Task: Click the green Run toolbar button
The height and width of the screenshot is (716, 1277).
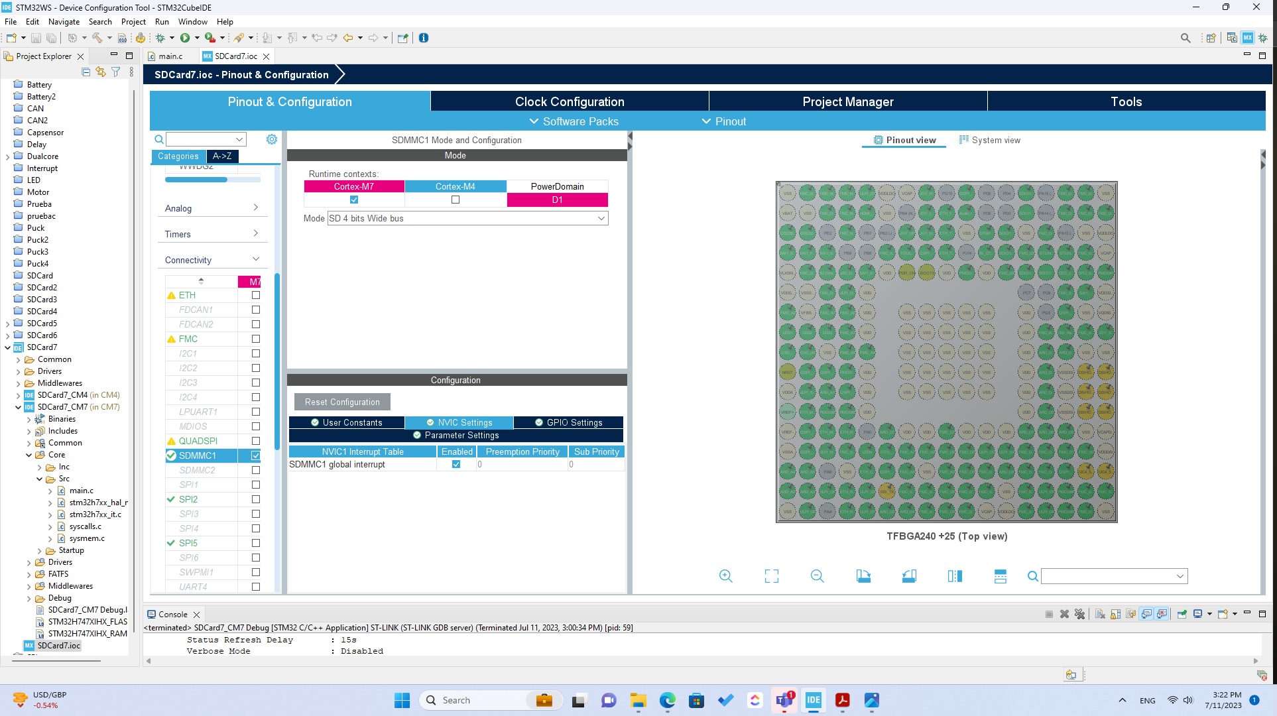Action: pyautogui.click(x=185, y=38)
